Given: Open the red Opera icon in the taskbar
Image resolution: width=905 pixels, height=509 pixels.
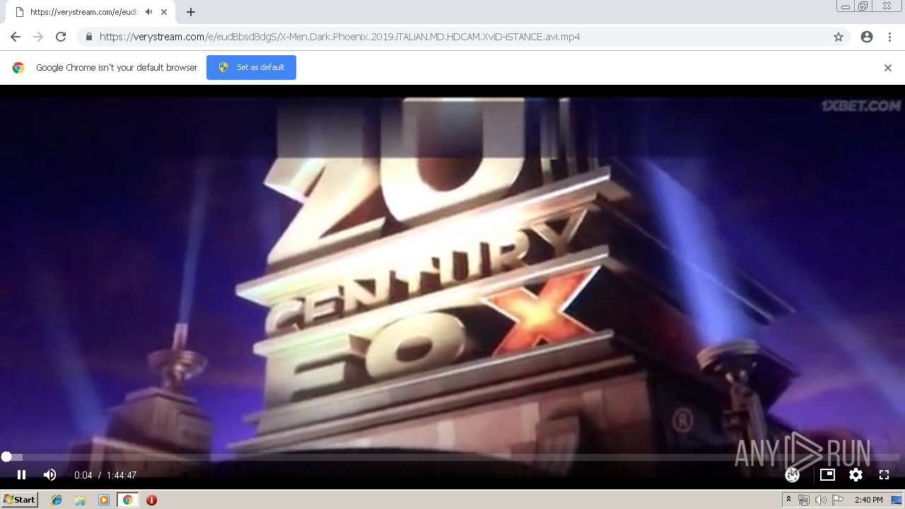Looking at the screenshot, I should pyautogui.click(x=151, y=500).
